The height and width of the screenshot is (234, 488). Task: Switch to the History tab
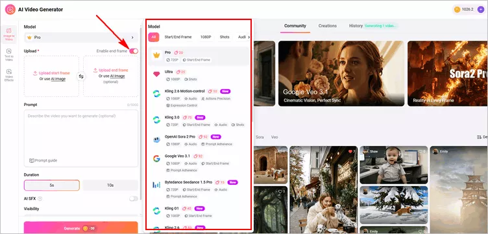tap(356, 26)
